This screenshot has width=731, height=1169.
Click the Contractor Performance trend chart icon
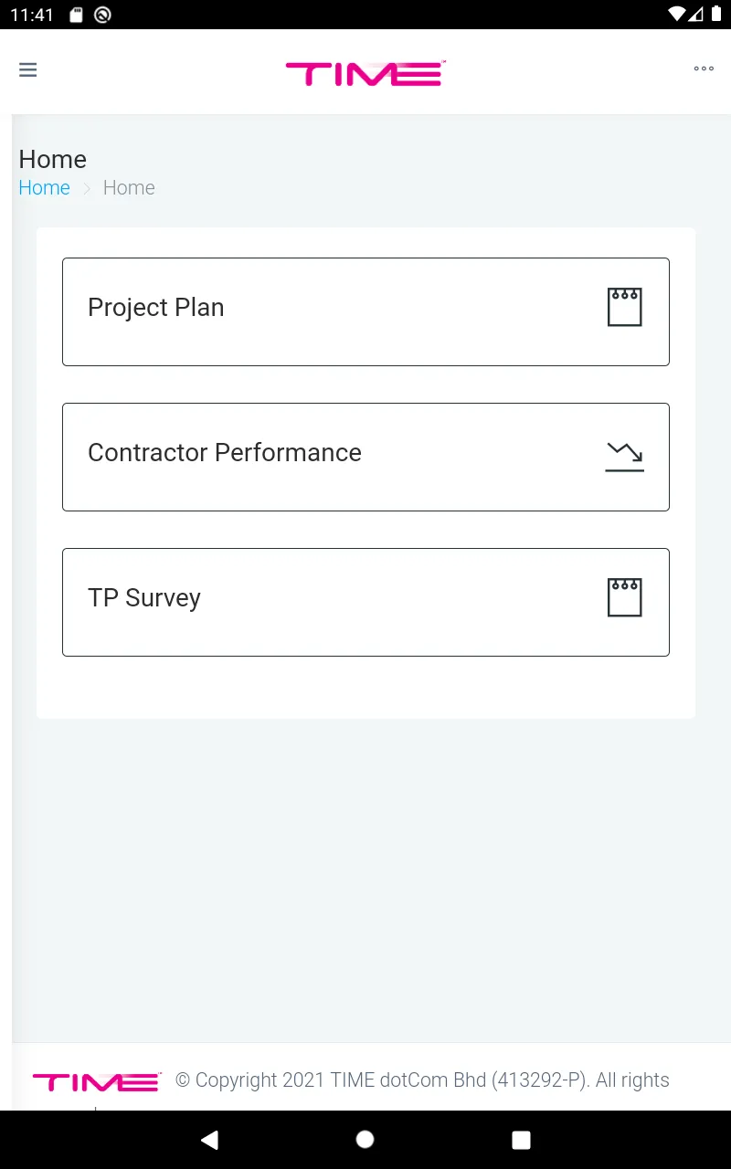[x=625, y=456]
